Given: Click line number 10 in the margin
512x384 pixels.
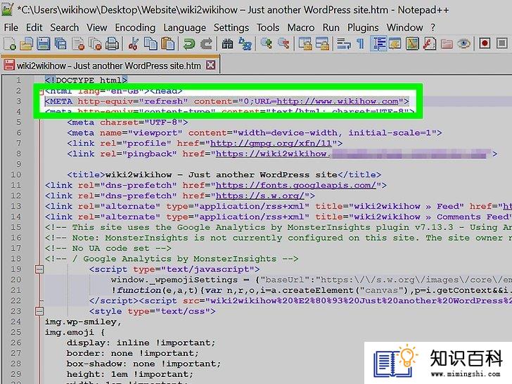Looking at the screenshot, I should pyautogui.click(x=15, y=174).
